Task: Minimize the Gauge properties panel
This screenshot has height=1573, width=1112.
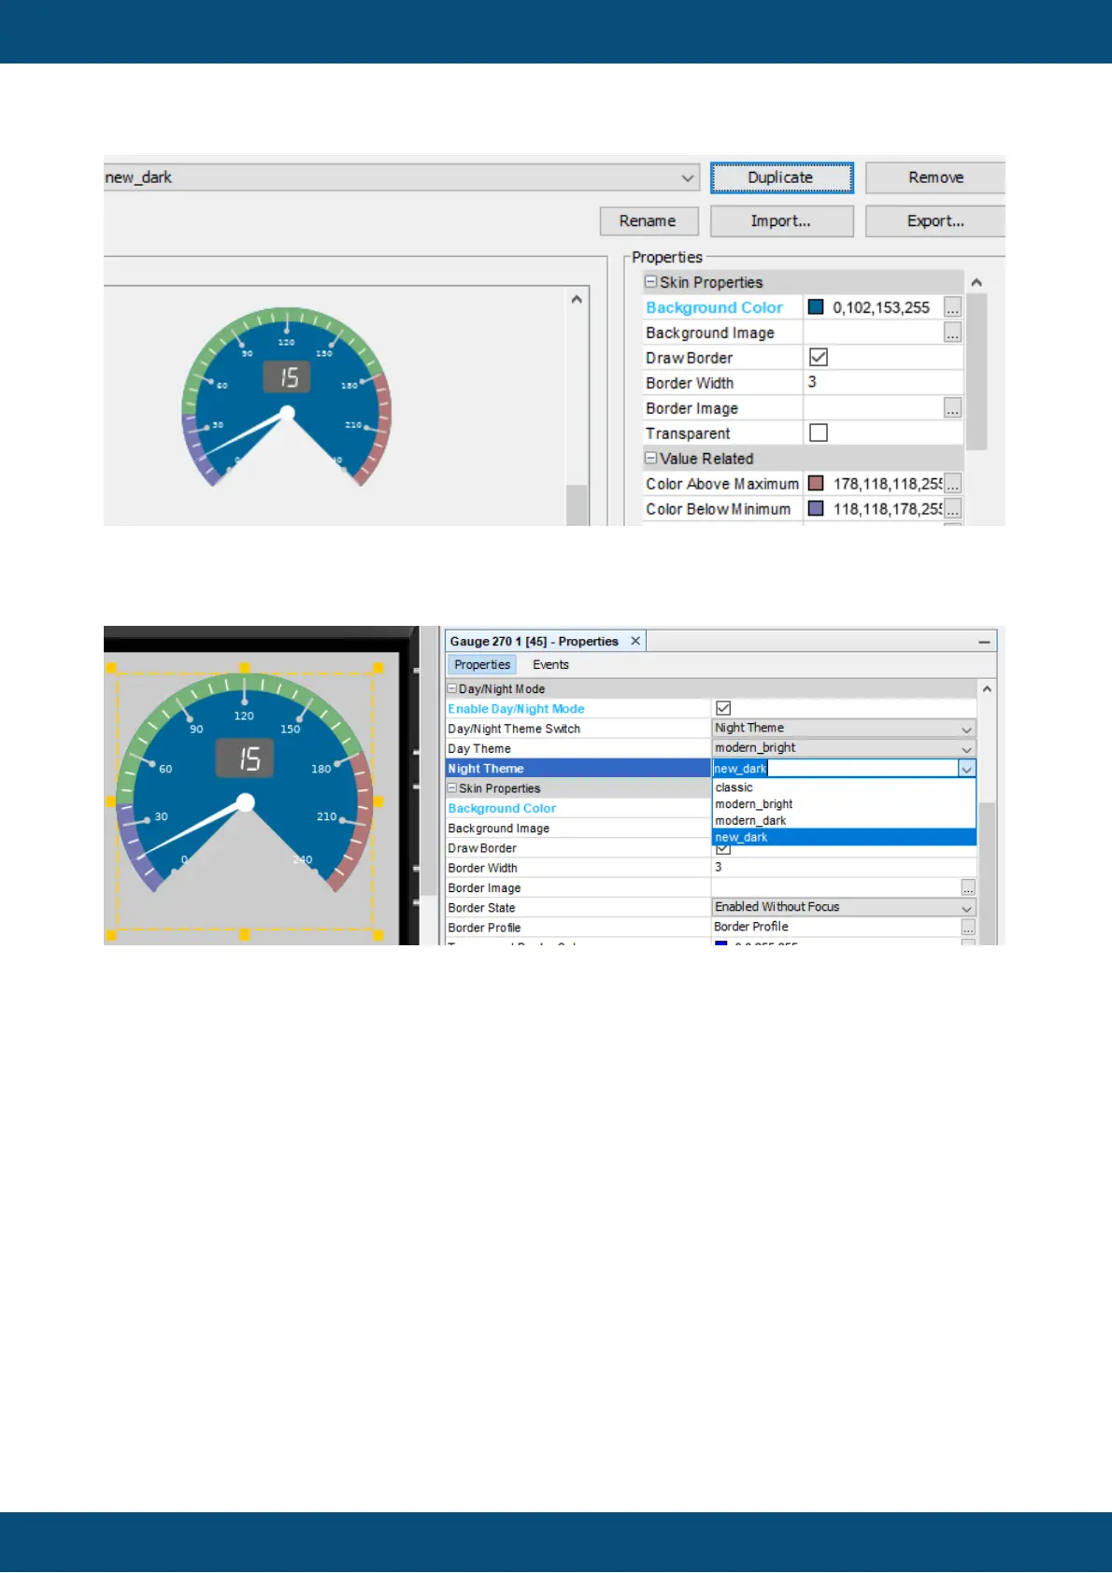Action: tap(984, 642)
